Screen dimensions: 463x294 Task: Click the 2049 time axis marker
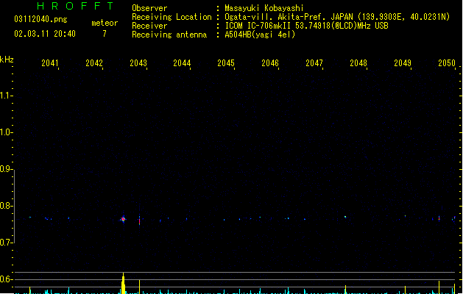(403, 63)
